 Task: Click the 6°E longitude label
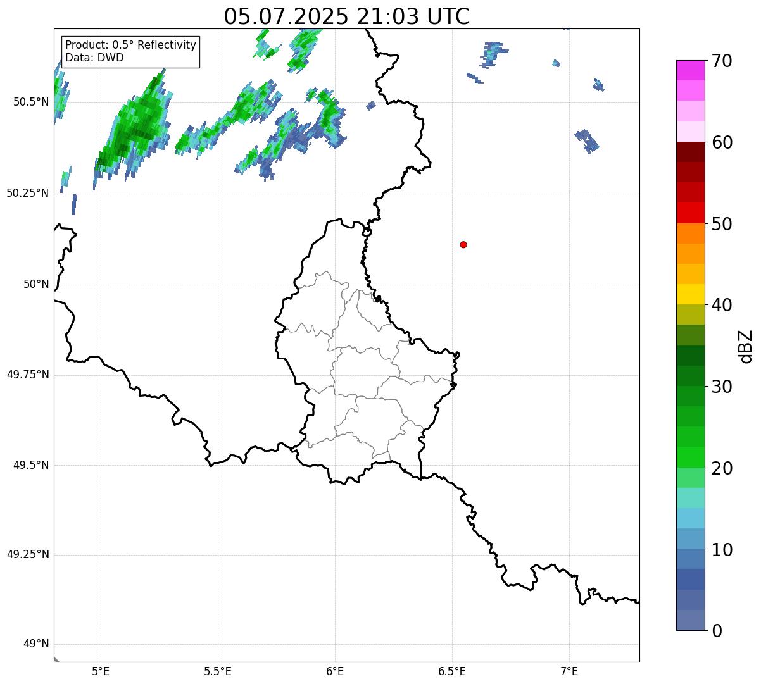pyautogui.click(x=335, y=671)
